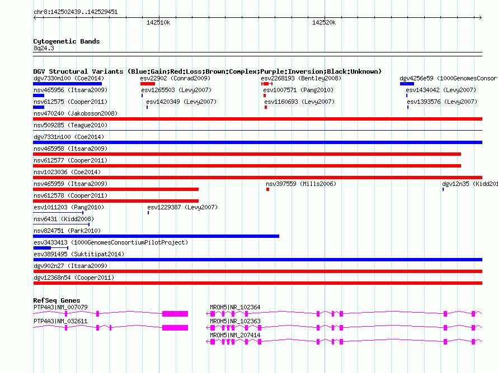Select nsv6431 (Kidd2008) label
This screenshot has height=373, width=498.
(64, 219)
